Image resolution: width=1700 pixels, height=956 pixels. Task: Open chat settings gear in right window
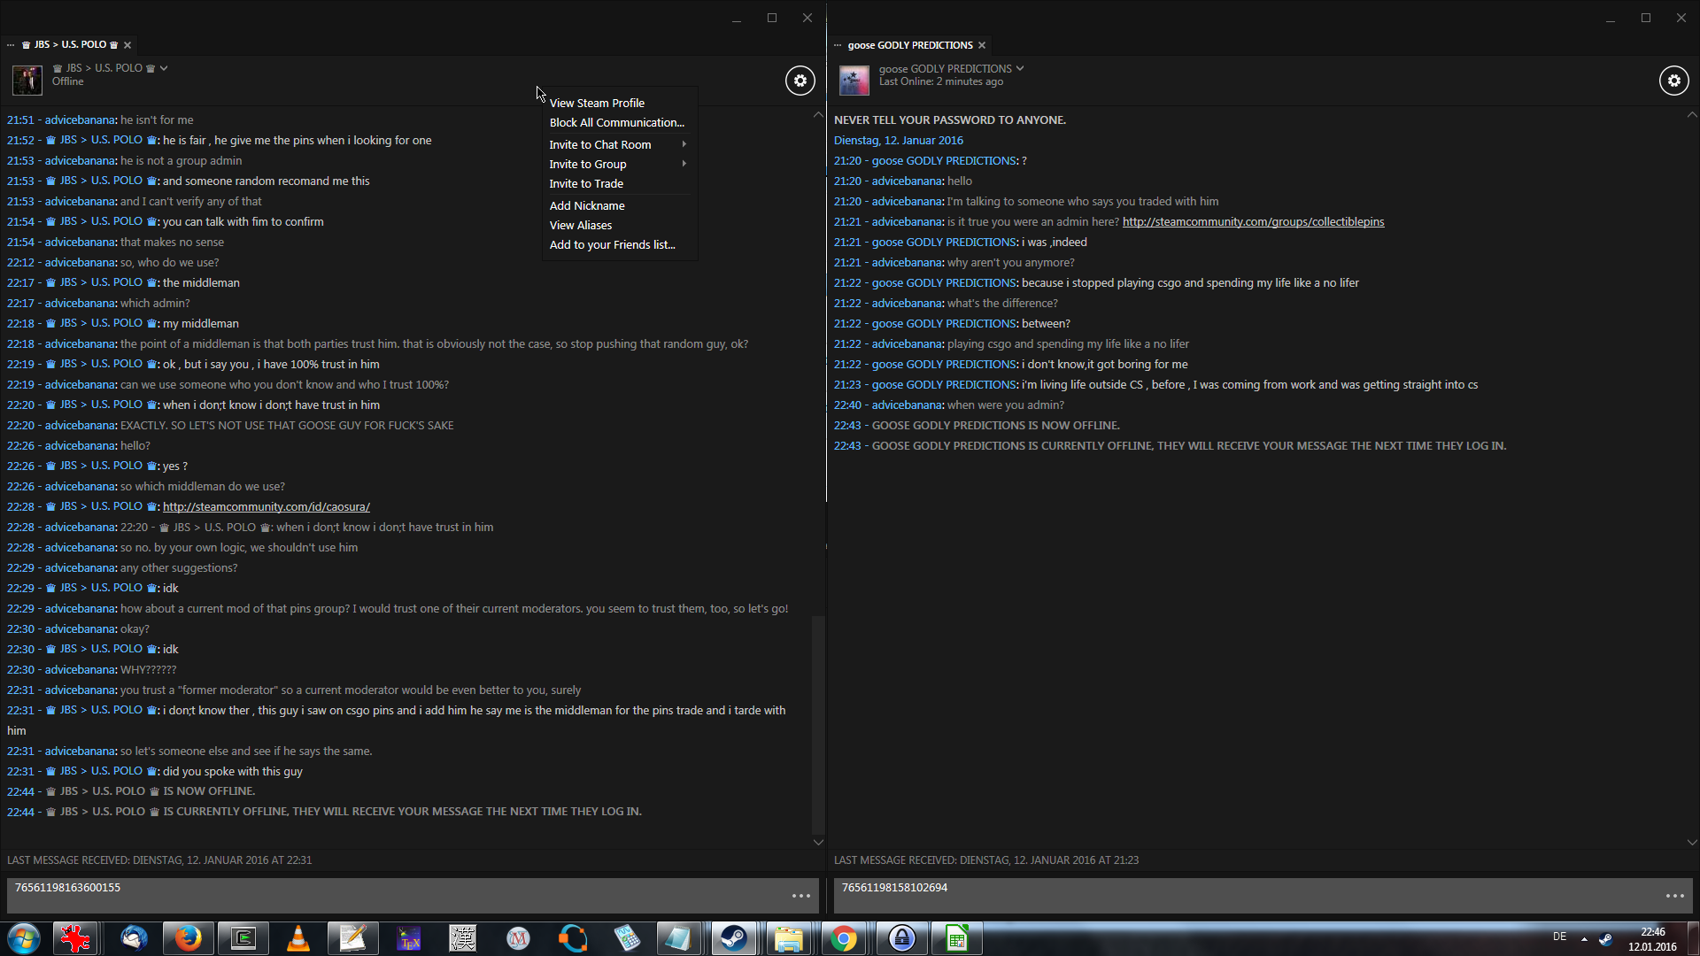pos(1673,81)
